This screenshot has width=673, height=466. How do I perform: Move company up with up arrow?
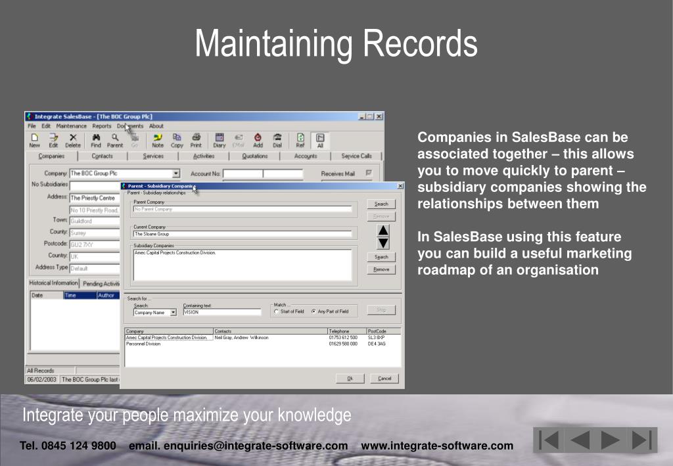383,231
